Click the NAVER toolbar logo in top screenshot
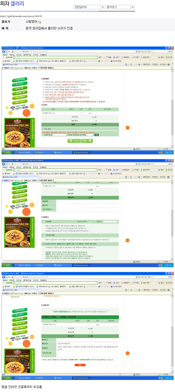Screen dimensions: 175x392 [9, 57]
